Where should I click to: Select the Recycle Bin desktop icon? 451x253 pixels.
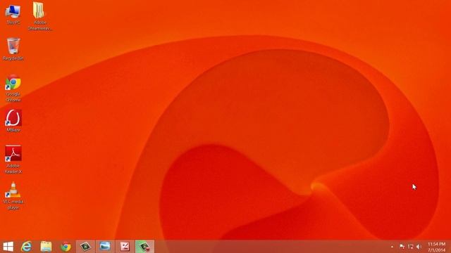13,49
